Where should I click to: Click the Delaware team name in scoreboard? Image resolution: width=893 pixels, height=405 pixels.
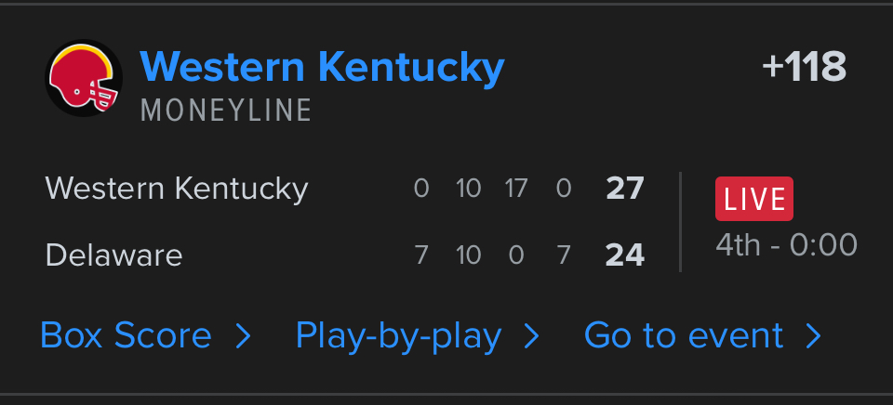point(113,255)
